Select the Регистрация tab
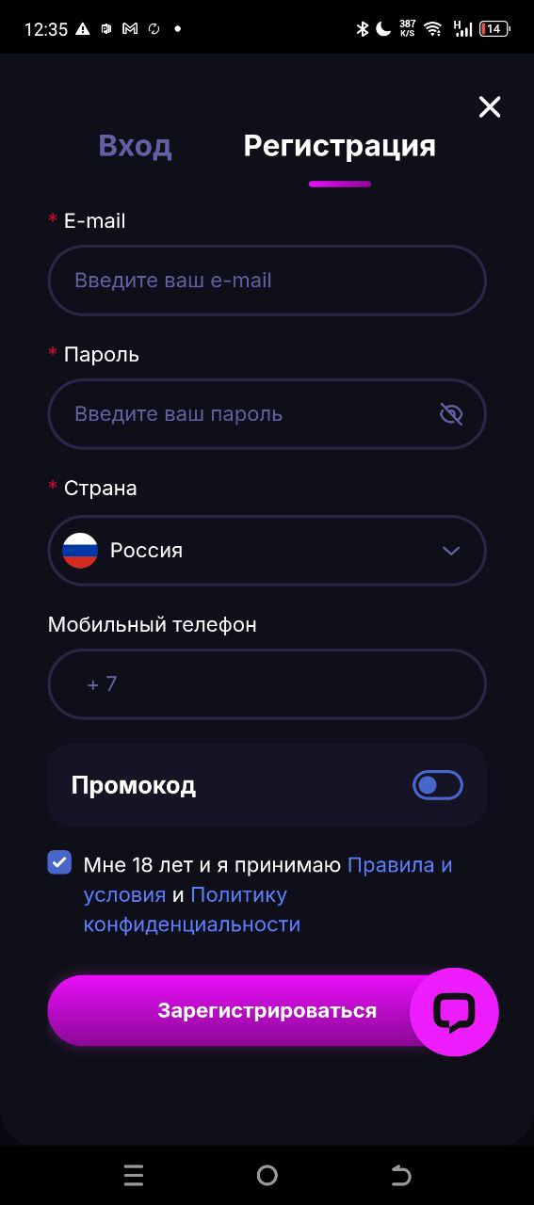The width and height of the screenshot is (534, 1205). (x=339, y=146)
